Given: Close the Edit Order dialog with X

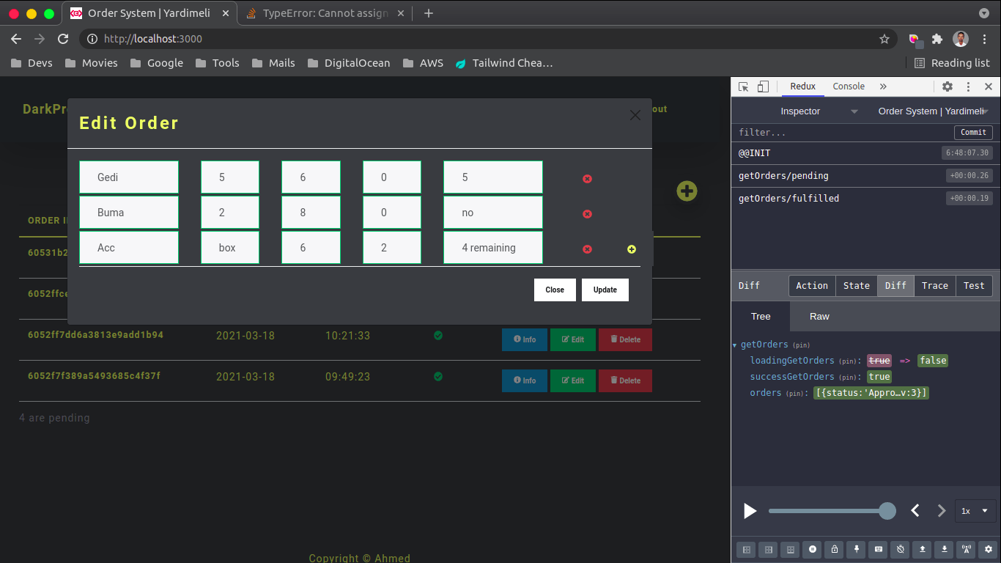Looking at the screenshot, I should tap(635, 115).
